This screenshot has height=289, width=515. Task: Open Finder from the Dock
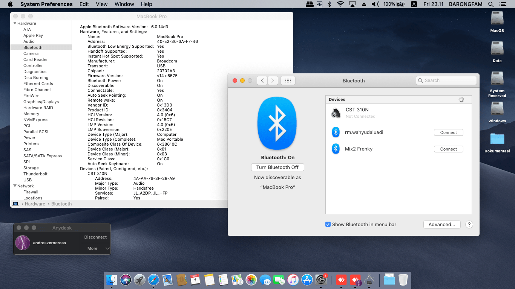112,280
